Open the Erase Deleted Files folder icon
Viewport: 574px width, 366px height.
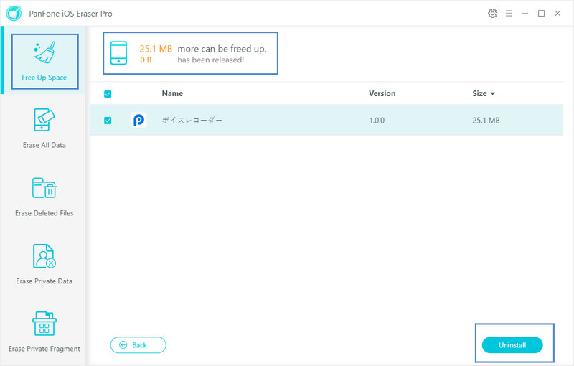click(x=44, y=188)
